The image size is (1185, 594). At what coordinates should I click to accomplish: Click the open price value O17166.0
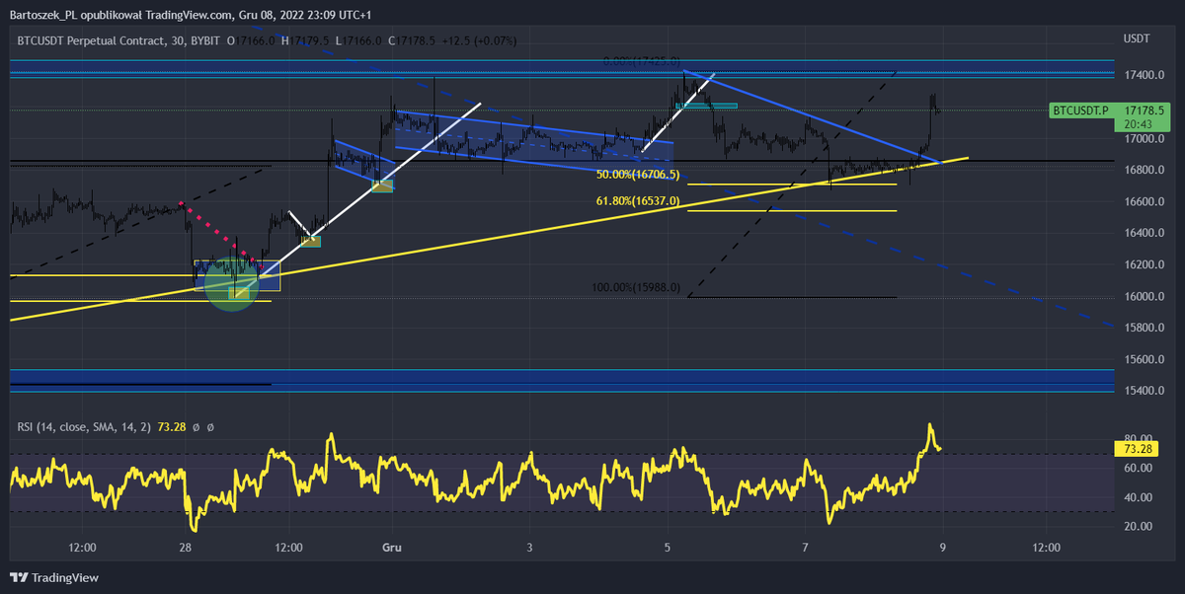[252, 40]
